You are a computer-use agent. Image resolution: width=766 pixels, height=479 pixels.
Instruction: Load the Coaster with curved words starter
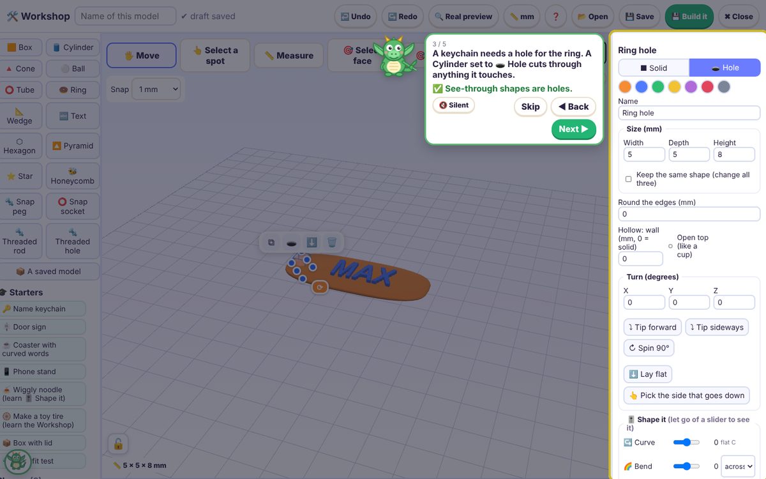tap(43, 349)
